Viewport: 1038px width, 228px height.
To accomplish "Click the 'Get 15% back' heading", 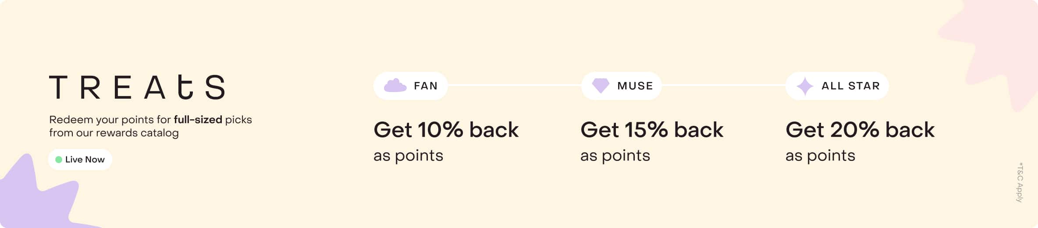I will click(x=652, y=130).
